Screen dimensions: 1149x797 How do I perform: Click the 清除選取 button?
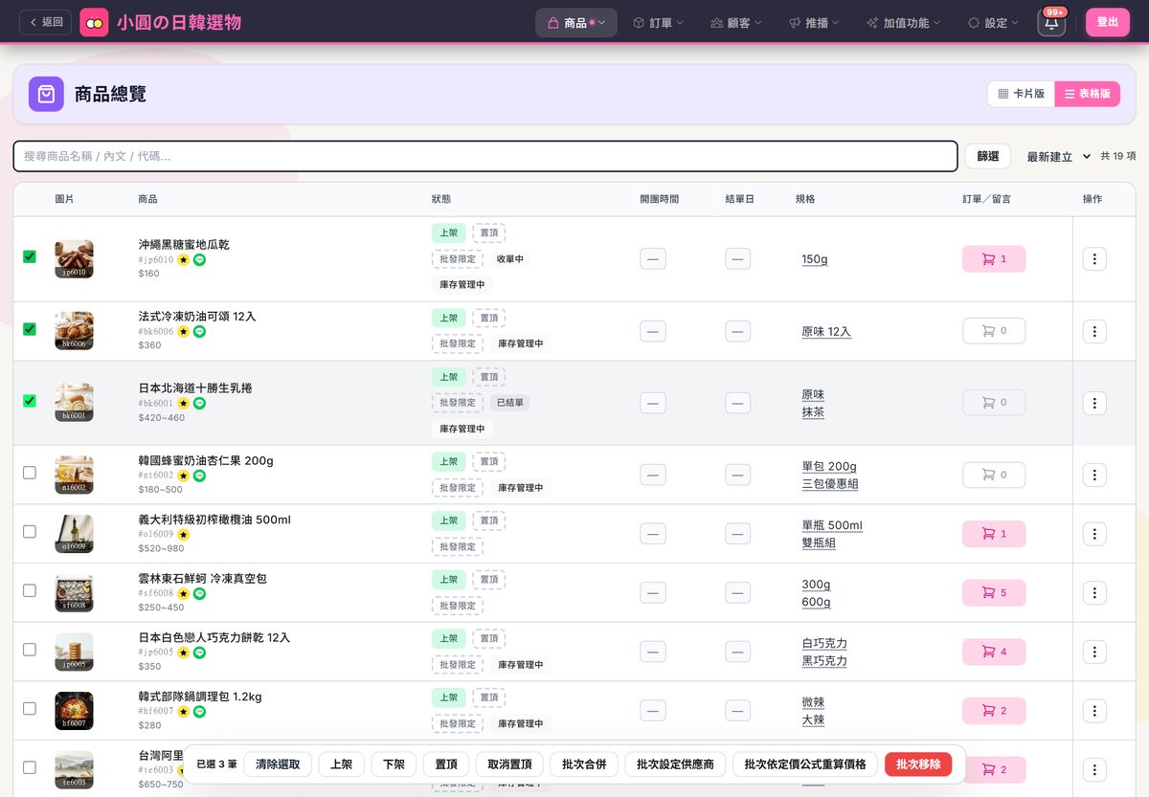coord(278,764)
